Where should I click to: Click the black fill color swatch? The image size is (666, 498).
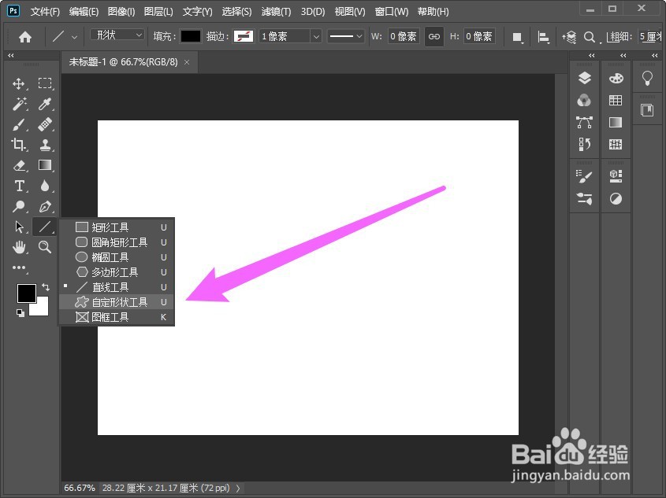pos(190,36)
